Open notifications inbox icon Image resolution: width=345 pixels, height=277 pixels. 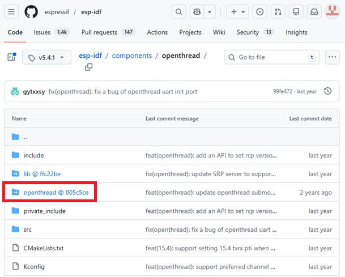(314, 12)
